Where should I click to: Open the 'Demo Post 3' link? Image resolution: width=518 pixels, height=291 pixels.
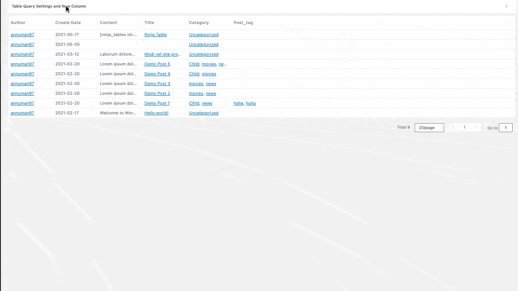[x=157, y=84]
